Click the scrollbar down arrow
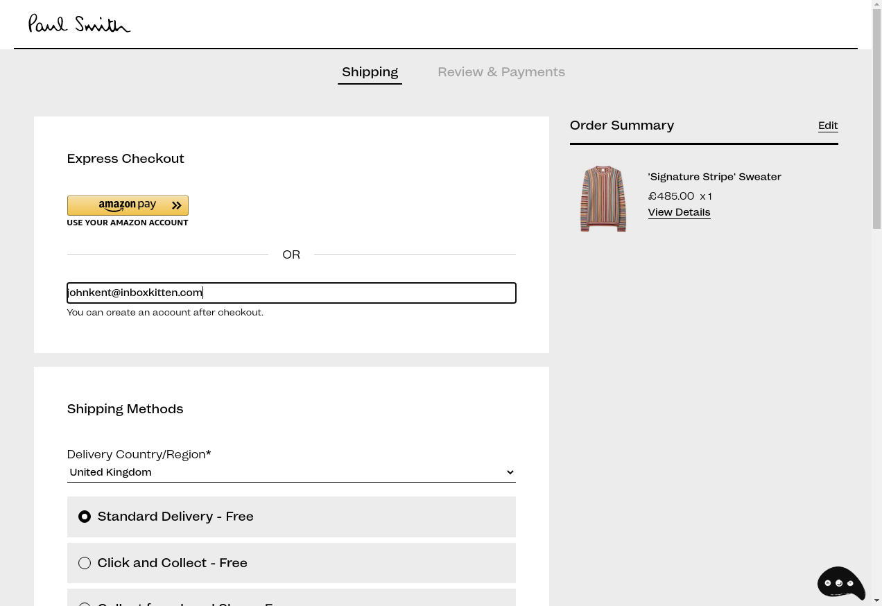The height and width of the screenshot is (606, 882). pyautogui.click(x=876, y=601)
